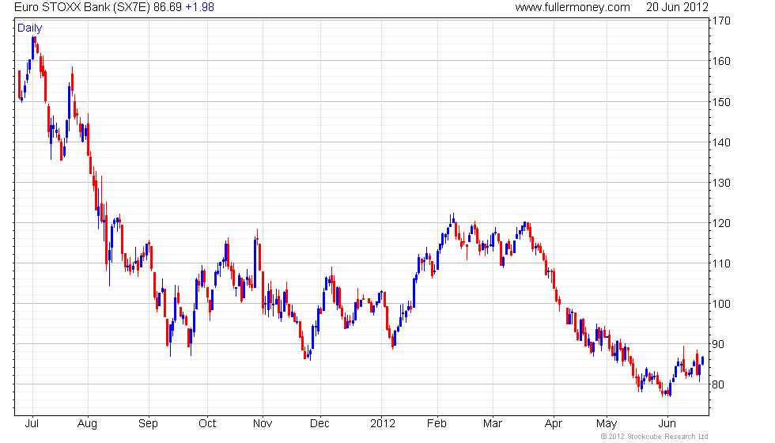Click the '130' y-axis label
The height and width of the screenshot is (443, 775).
pos(721,183)
